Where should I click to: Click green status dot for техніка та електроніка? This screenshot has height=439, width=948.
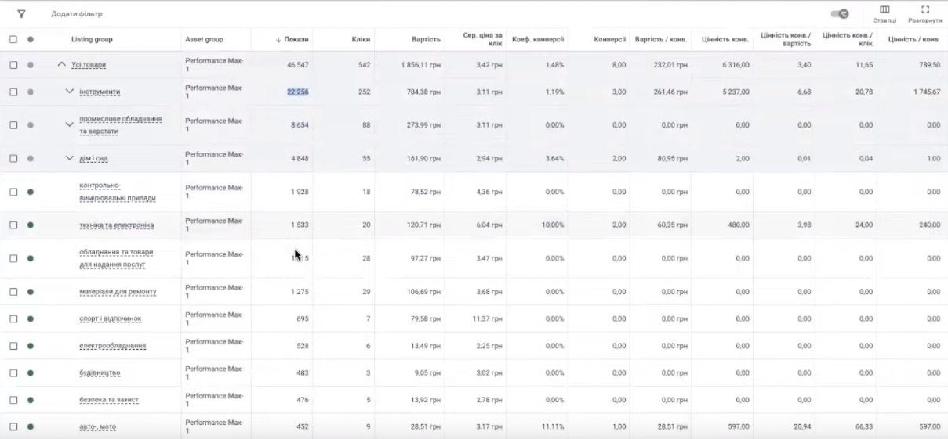(x=31, y=225)
